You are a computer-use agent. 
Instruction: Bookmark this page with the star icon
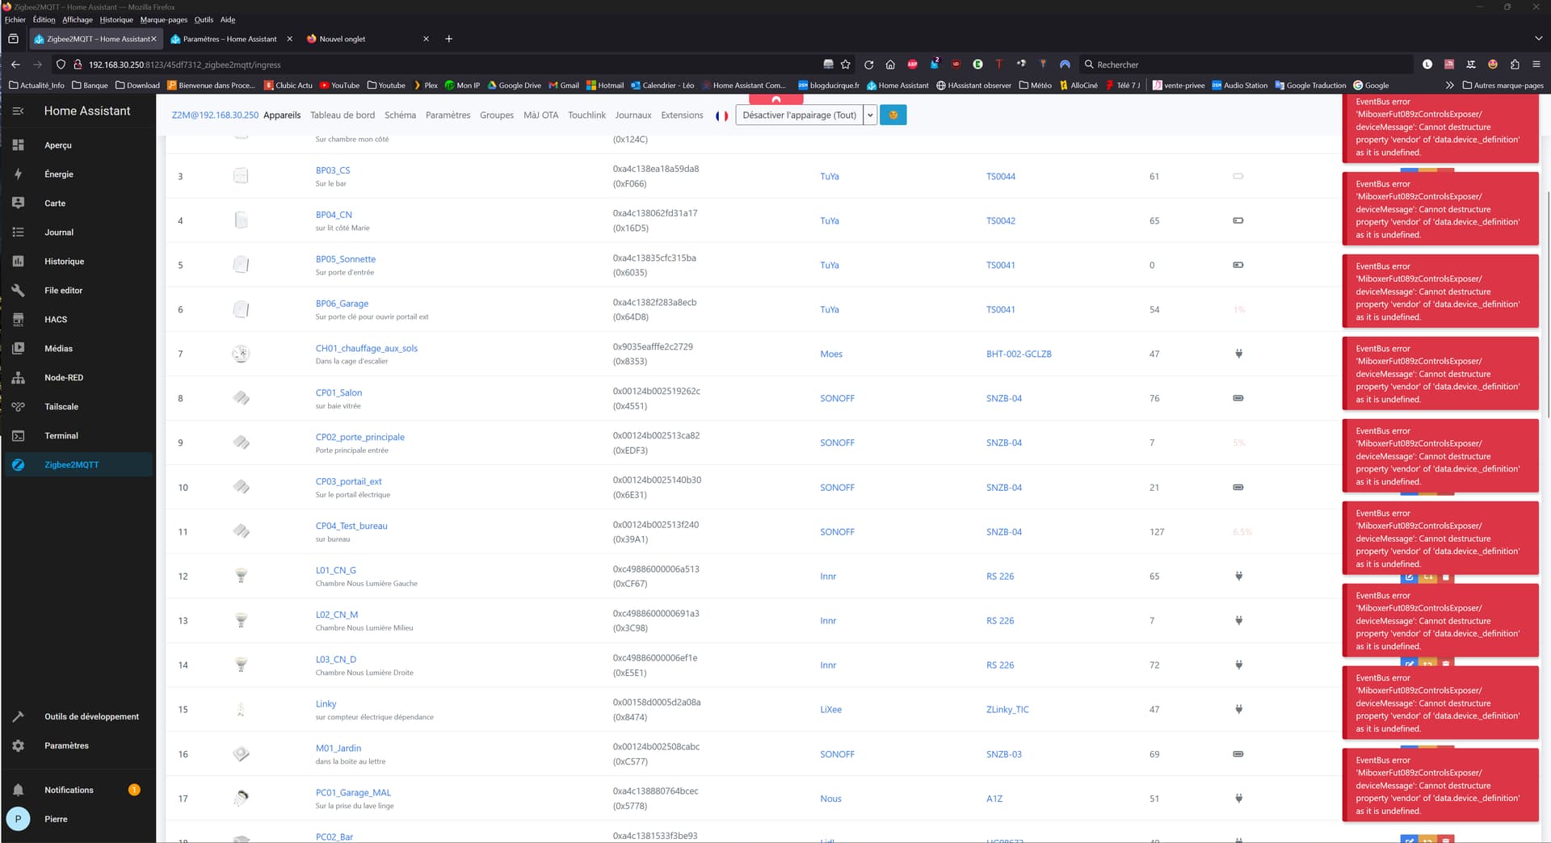[846, 65]
